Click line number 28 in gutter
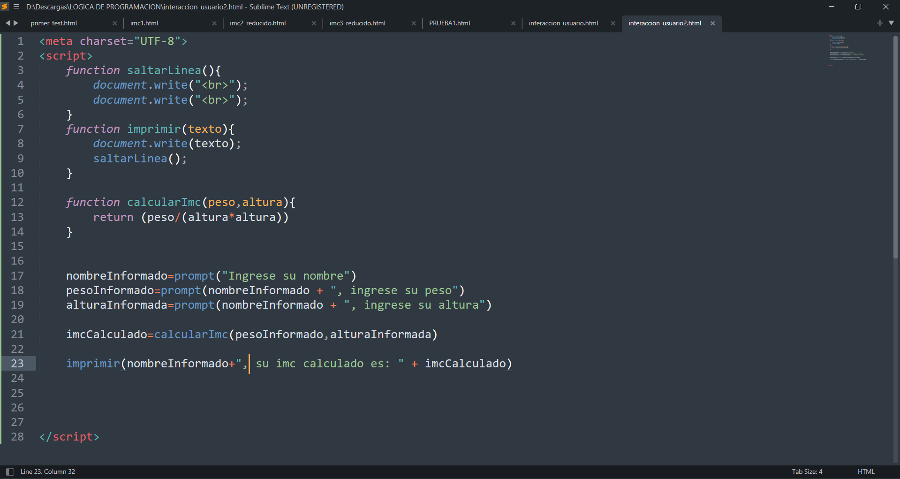The width and height of the screenshot is (900, 479). 17,437
